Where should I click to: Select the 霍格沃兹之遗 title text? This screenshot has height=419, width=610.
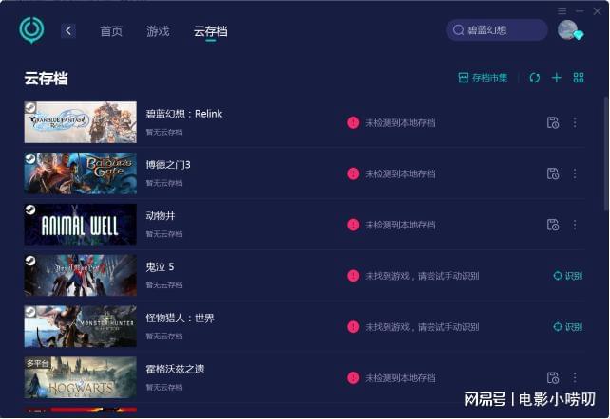175,369
